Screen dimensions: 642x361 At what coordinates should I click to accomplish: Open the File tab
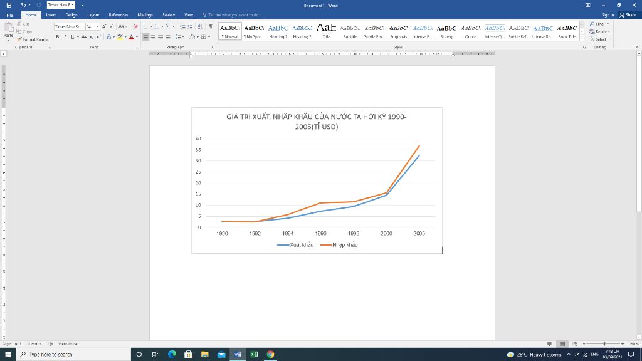[9, 15]
